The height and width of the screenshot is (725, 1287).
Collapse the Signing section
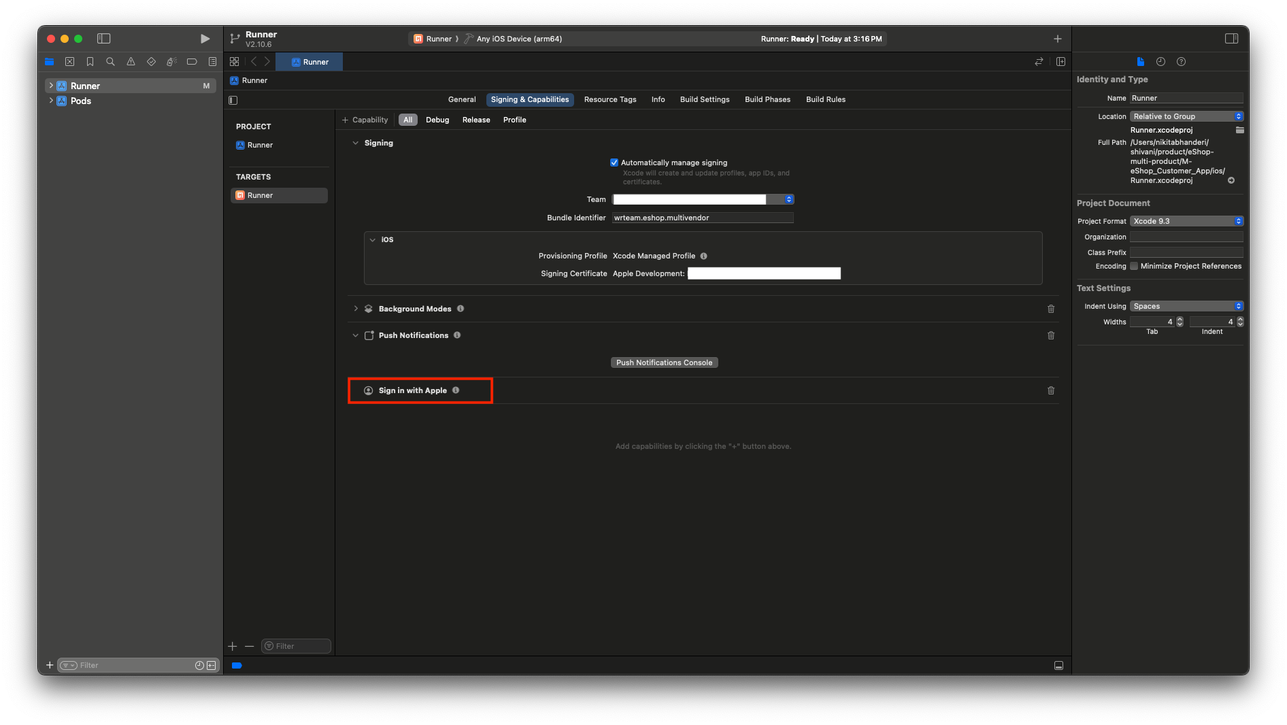355,143
